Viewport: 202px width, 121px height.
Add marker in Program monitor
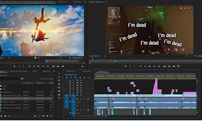click(125, 66)
